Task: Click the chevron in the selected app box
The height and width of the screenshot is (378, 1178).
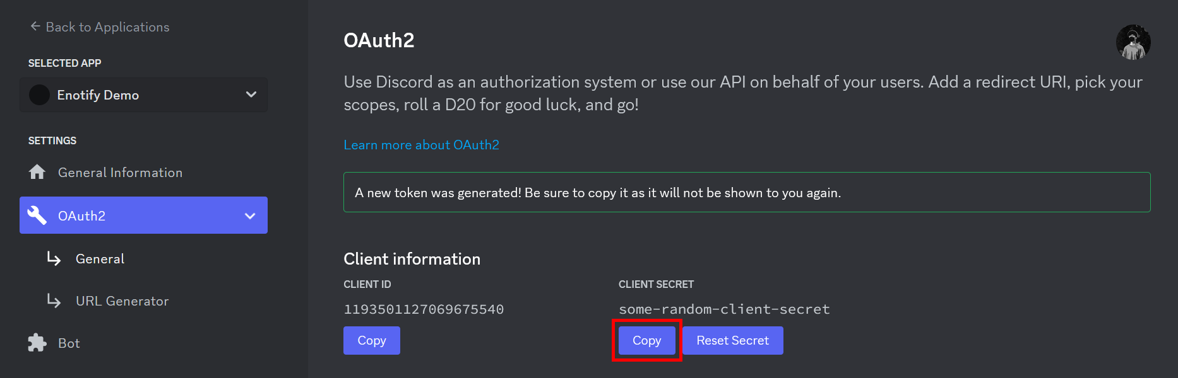Action: [x=251, y=94]
